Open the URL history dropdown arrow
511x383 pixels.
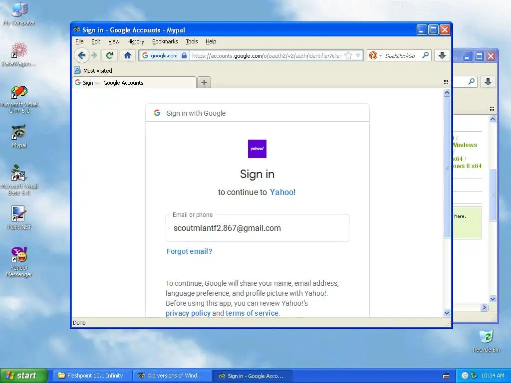pos(358,56)
